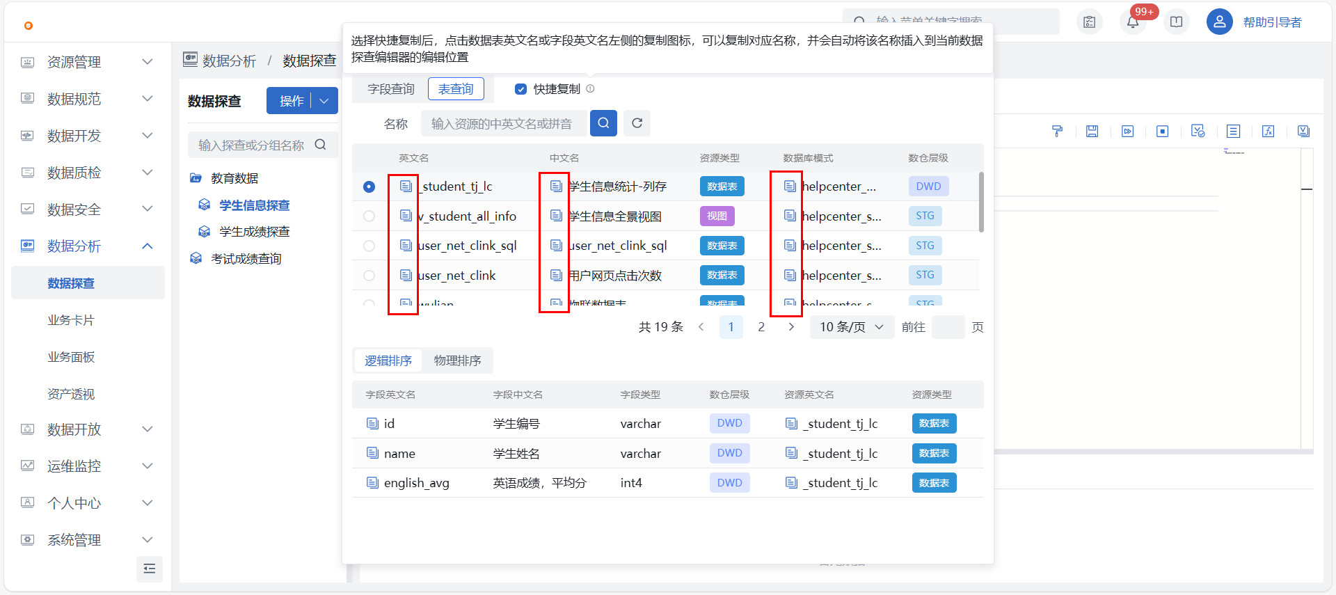Select radio for v_student_all_info row
Image resolution: width=1336 pixels, height=595 pixels.
point(369,216)
